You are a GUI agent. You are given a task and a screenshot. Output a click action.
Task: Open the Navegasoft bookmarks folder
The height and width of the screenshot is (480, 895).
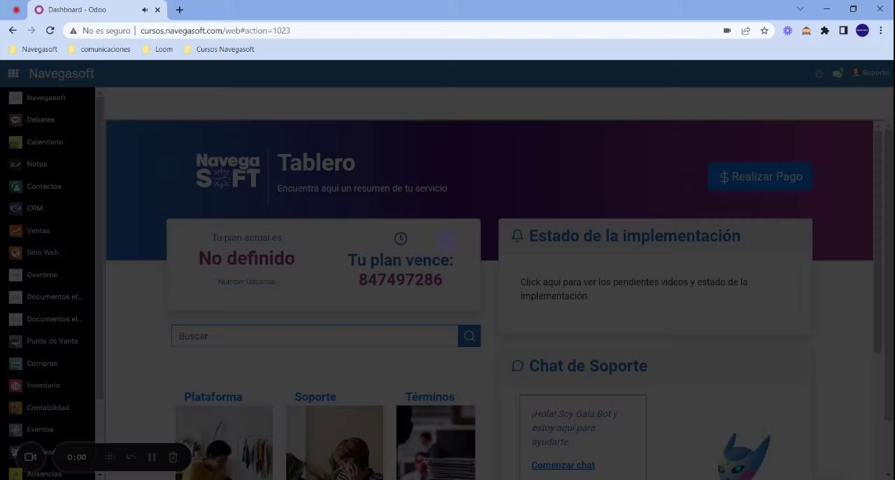coord(33,50)
